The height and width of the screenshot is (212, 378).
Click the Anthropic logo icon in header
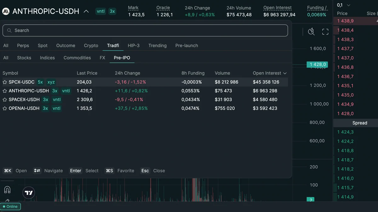[6, 11]
